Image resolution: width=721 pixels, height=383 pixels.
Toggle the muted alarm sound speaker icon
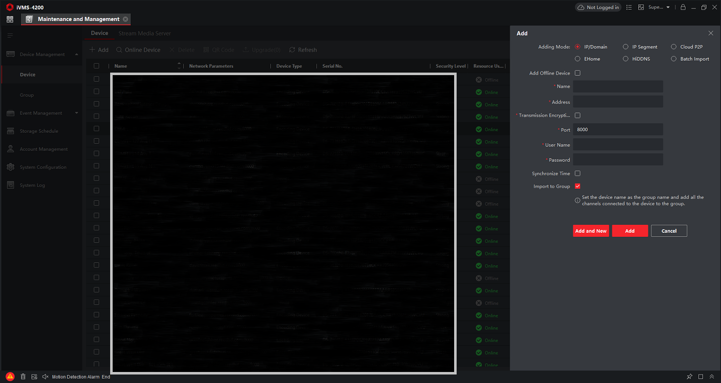click(x=45, y=376)
